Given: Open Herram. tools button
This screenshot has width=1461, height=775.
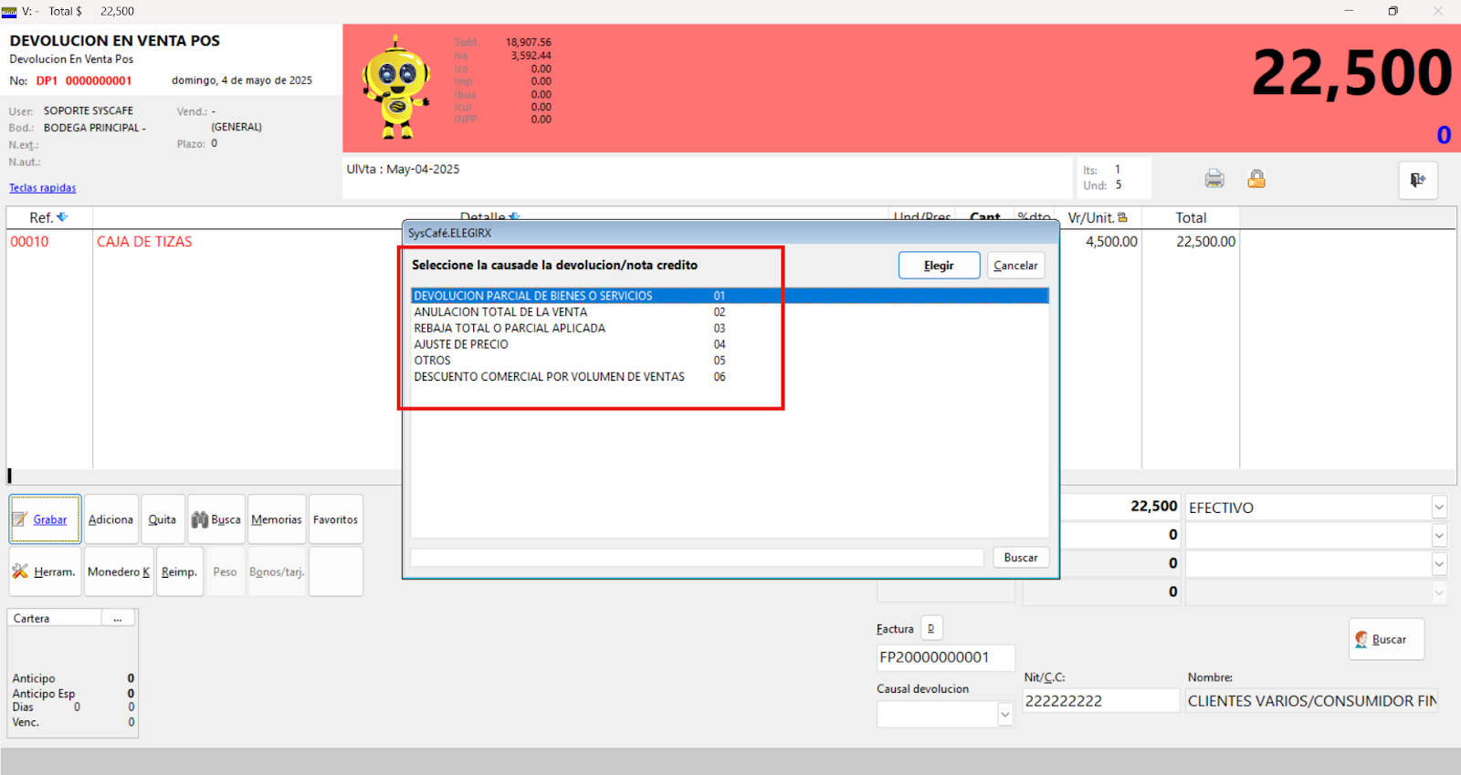Looking at the screenshot, I should point(45,571).
